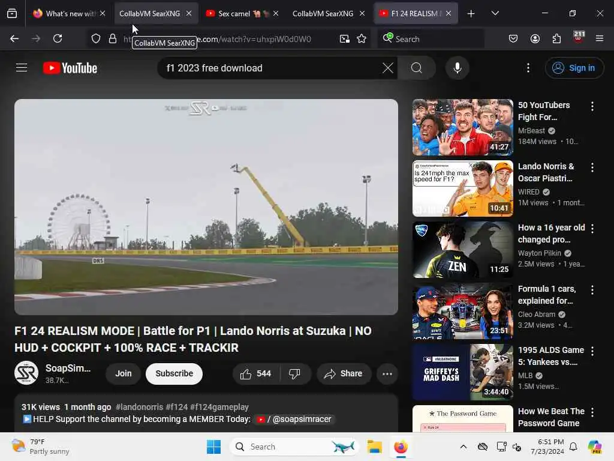Show hidden system tray icons chevron

[x=463, y=447]
